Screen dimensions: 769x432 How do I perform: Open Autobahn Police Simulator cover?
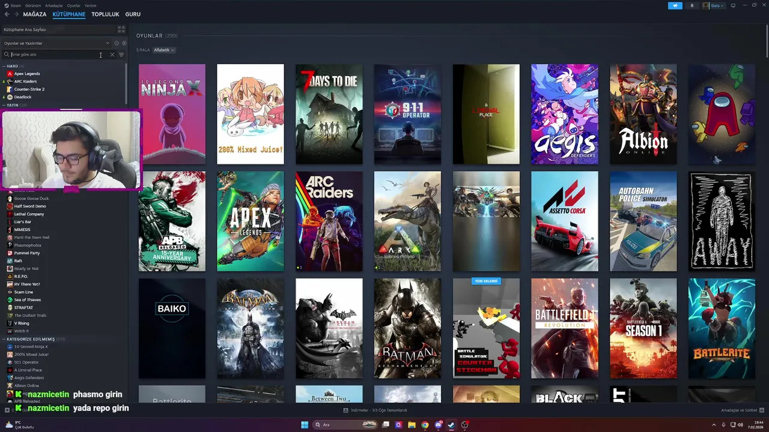[643, 221]
